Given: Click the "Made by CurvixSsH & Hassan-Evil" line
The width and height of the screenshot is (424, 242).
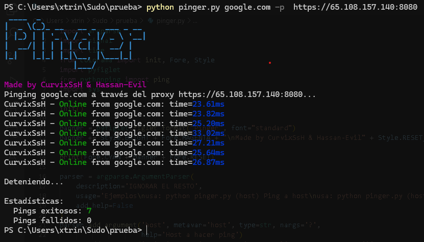Looking at the screenshot, I should pos(75,85).
